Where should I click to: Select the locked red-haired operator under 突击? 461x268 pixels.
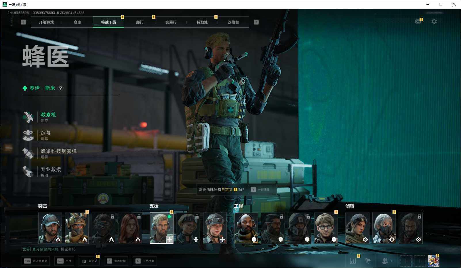(x=130, y=228)
